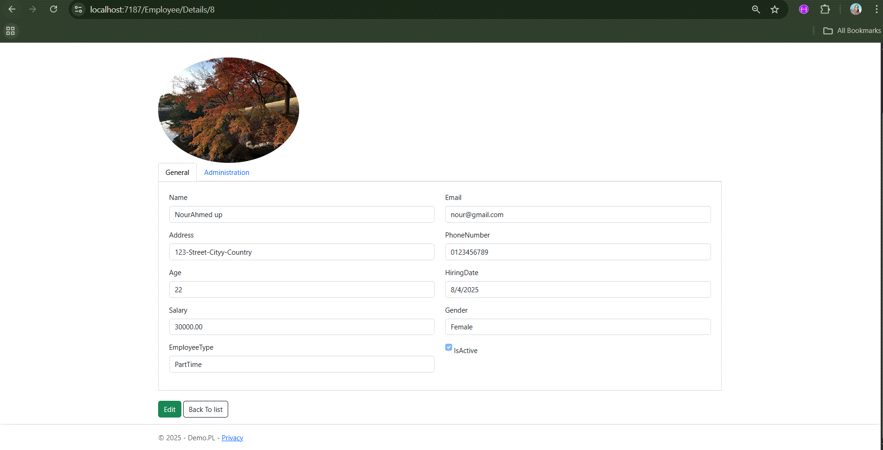
Task: Click the Address field
Action: 302,252
